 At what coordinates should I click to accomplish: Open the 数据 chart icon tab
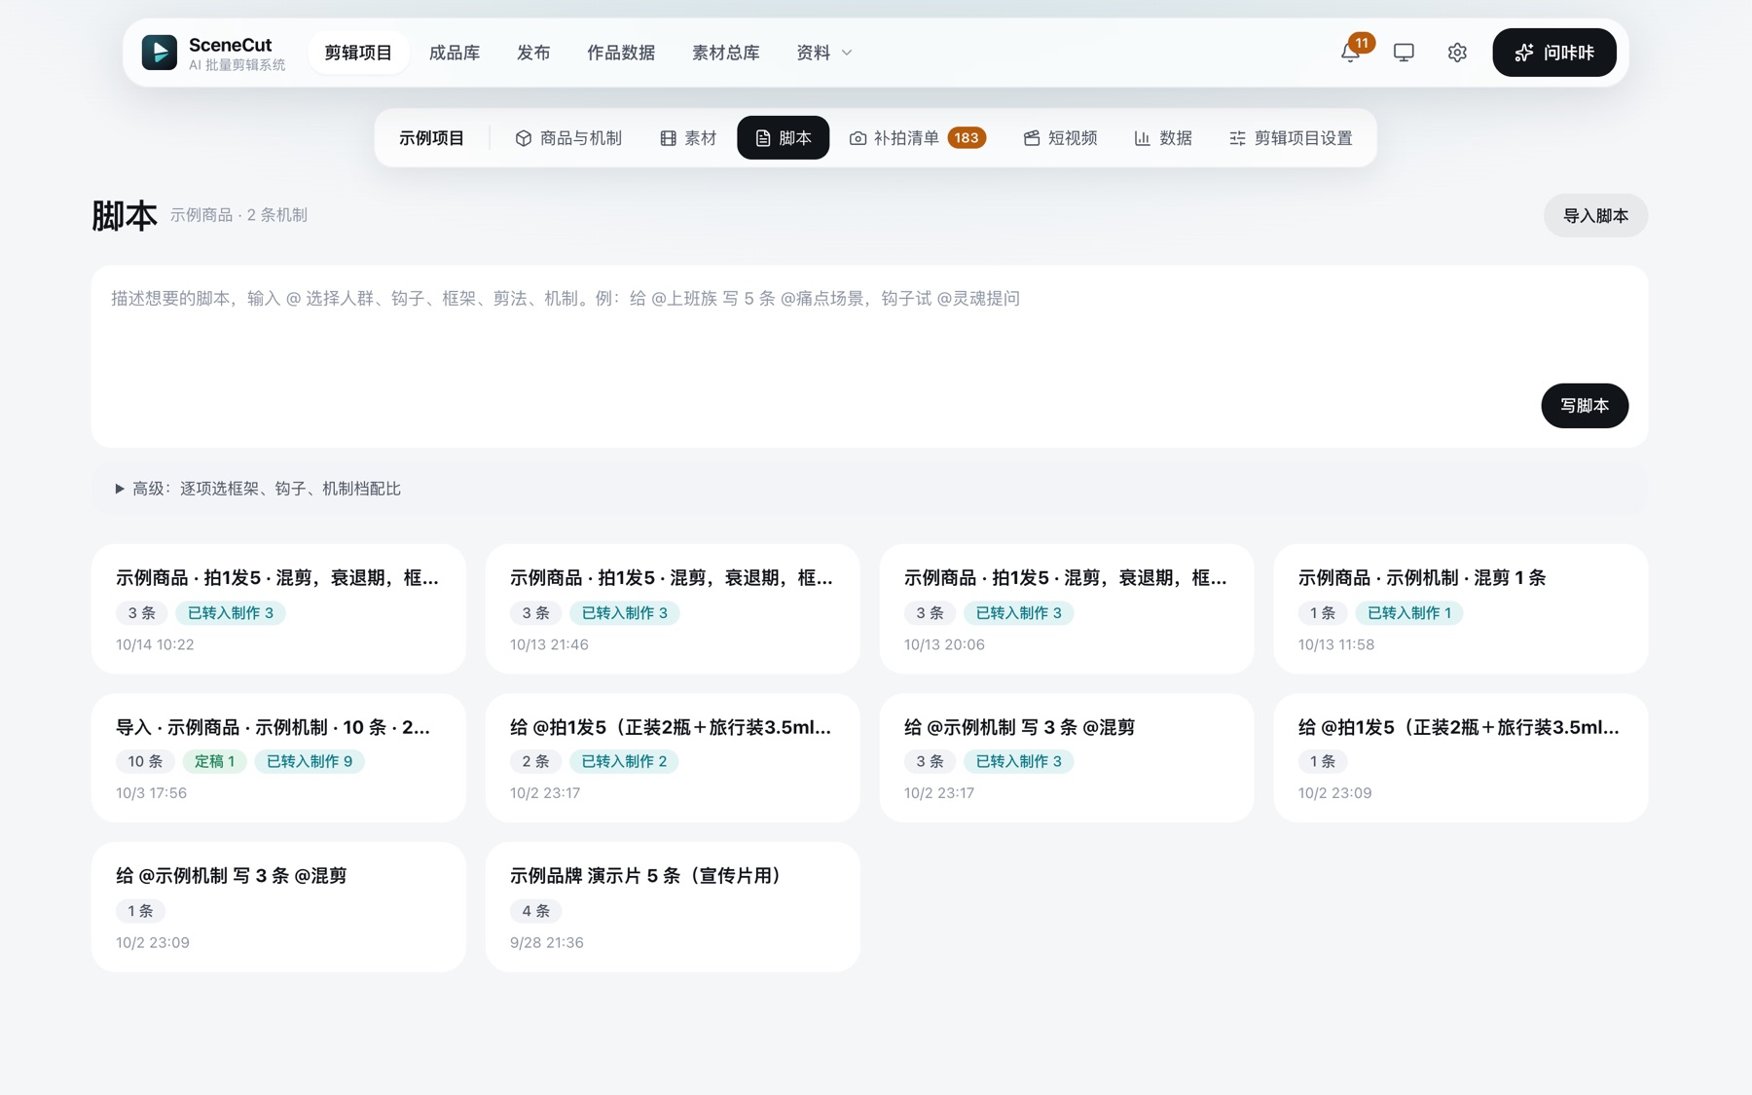pyautogui.click(x=1163, y=138)
